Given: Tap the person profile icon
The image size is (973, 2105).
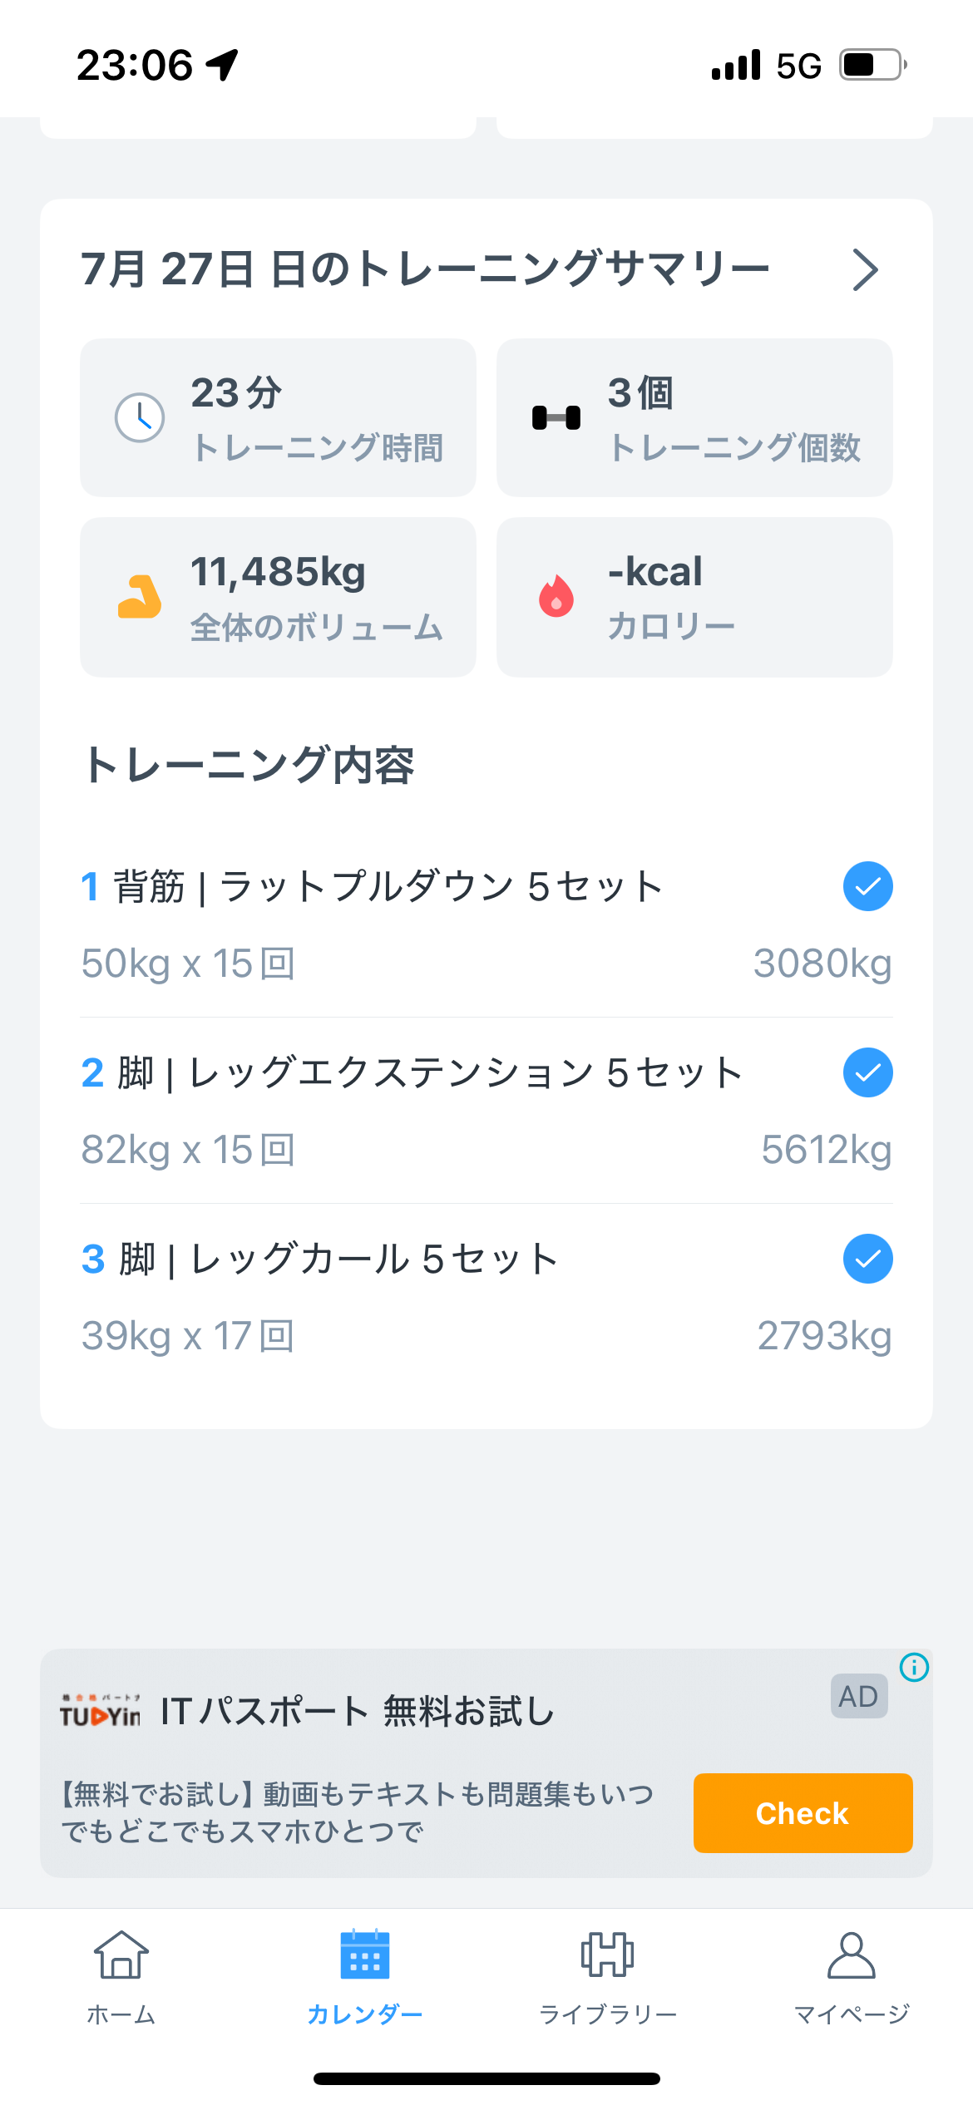Looking at the screenshot, I should tap(851, 1954).
